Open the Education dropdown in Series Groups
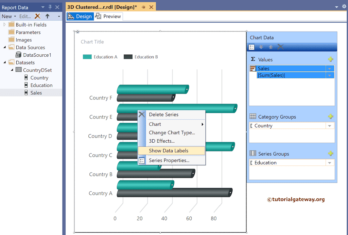Screen dimensions: 348x235 [329, 163]
